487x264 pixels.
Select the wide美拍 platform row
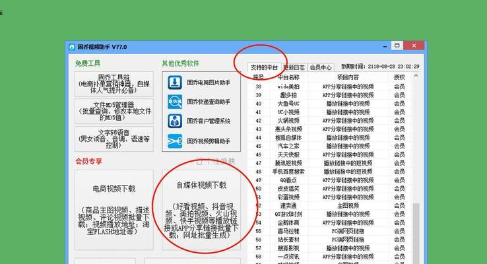[330, 86]
